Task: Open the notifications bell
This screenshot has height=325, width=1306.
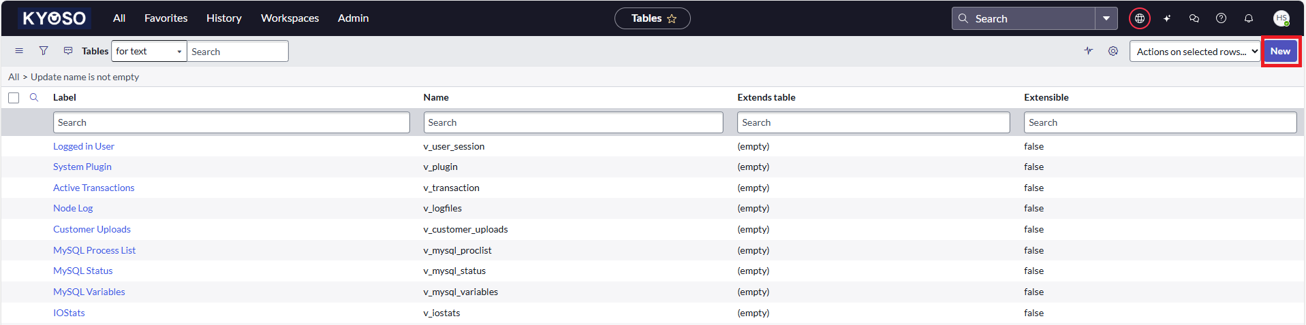Action: point(1249,18)
